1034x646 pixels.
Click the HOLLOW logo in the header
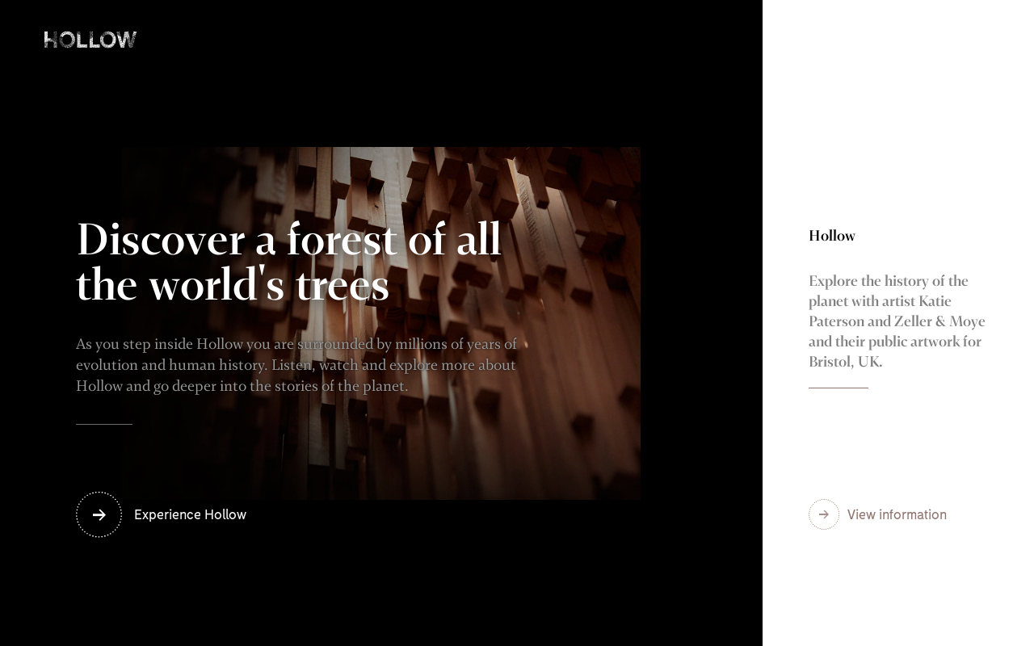(90, 40)
